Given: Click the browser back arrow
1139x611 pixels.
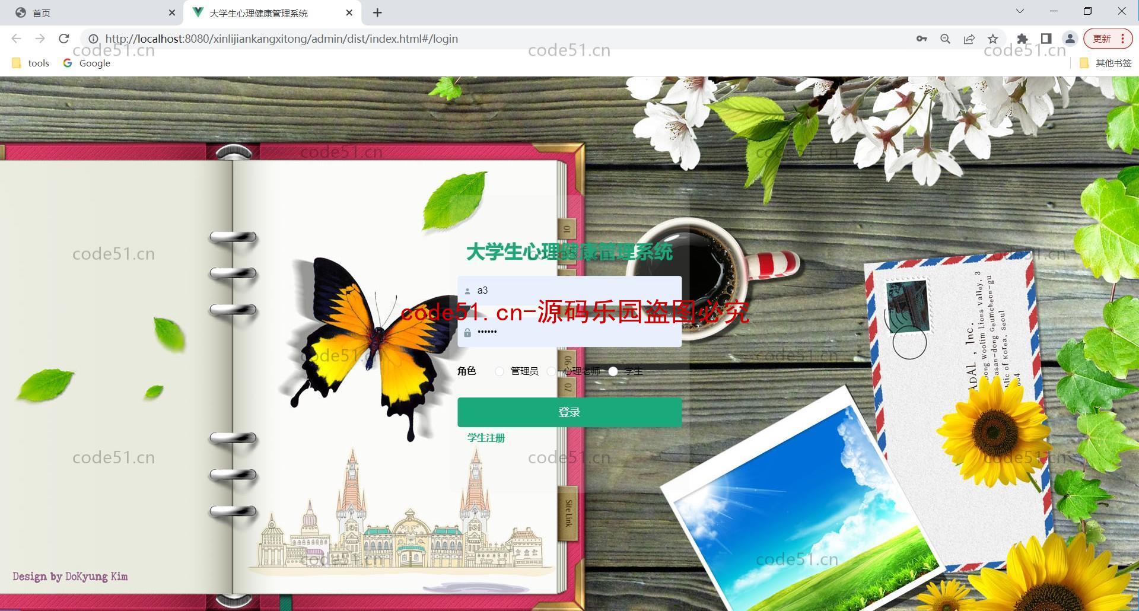Looking at the screenshot, I should tap(16, 39).
